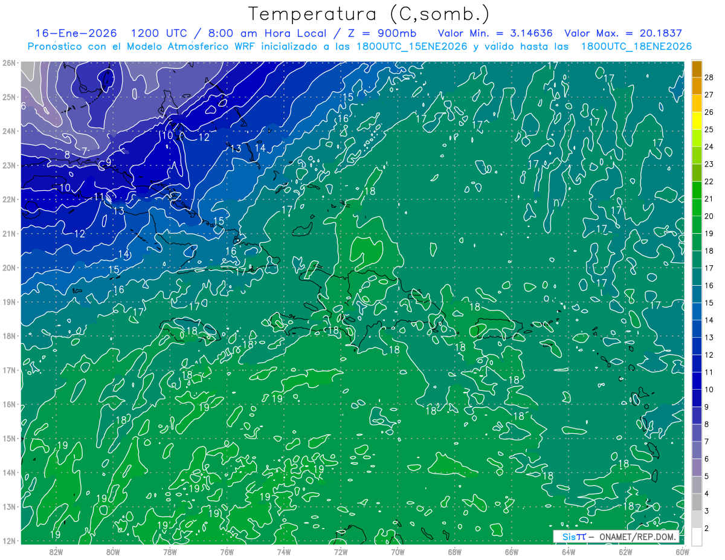Viewport: 725px width, 560px height.
Task: Click legend value '24'
Action: (x=709, y=147)
